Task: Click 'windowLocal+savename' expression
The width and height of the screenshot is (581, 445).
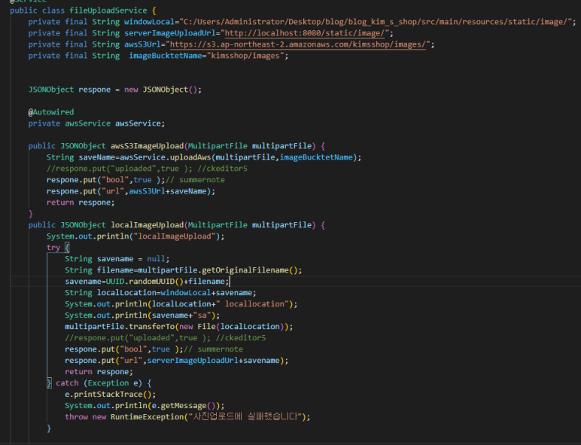Action: tap(206, 293)
